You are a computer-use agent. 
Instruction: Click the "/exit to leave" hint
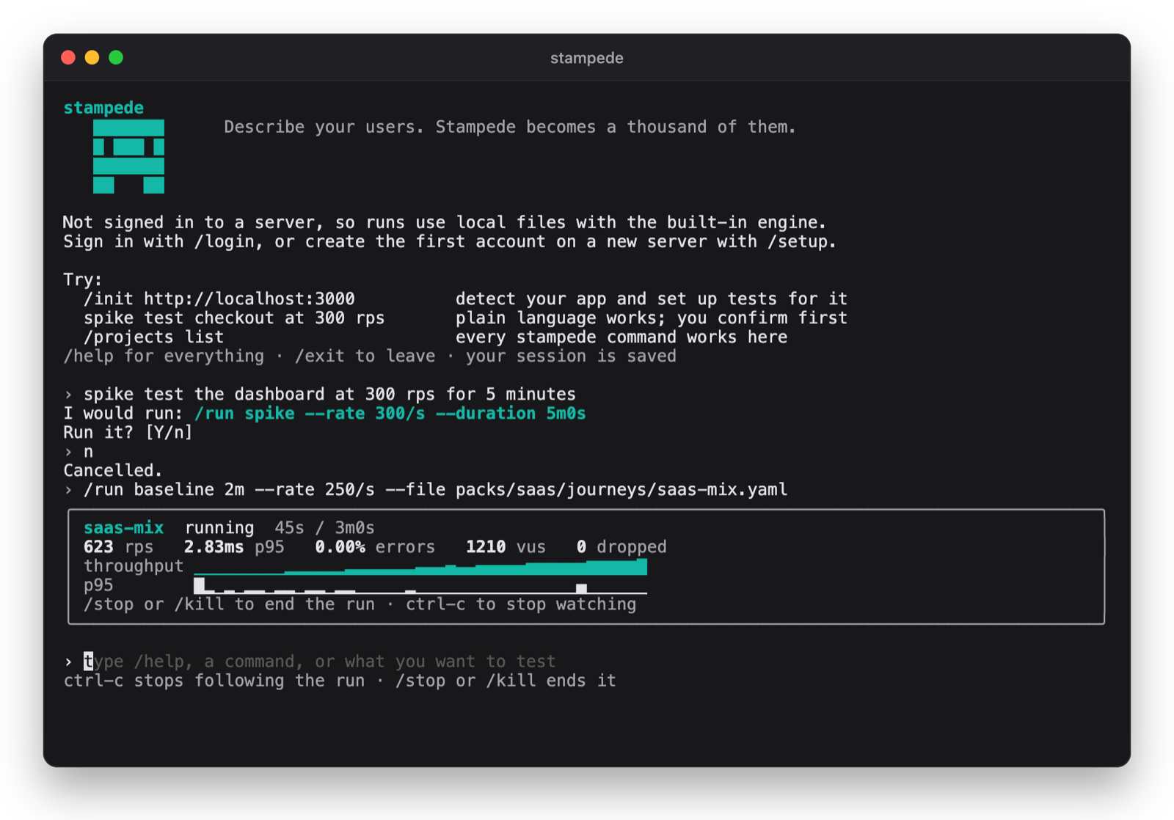pyautogui.click(x=365, y=356)
